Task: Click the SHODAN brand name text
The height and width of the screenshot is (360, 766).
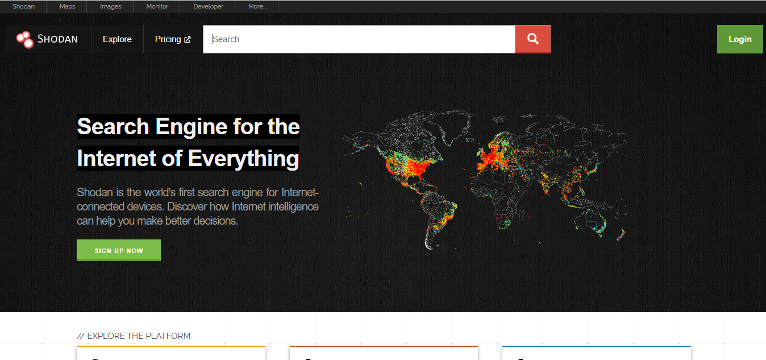Action: click(57, 39)
